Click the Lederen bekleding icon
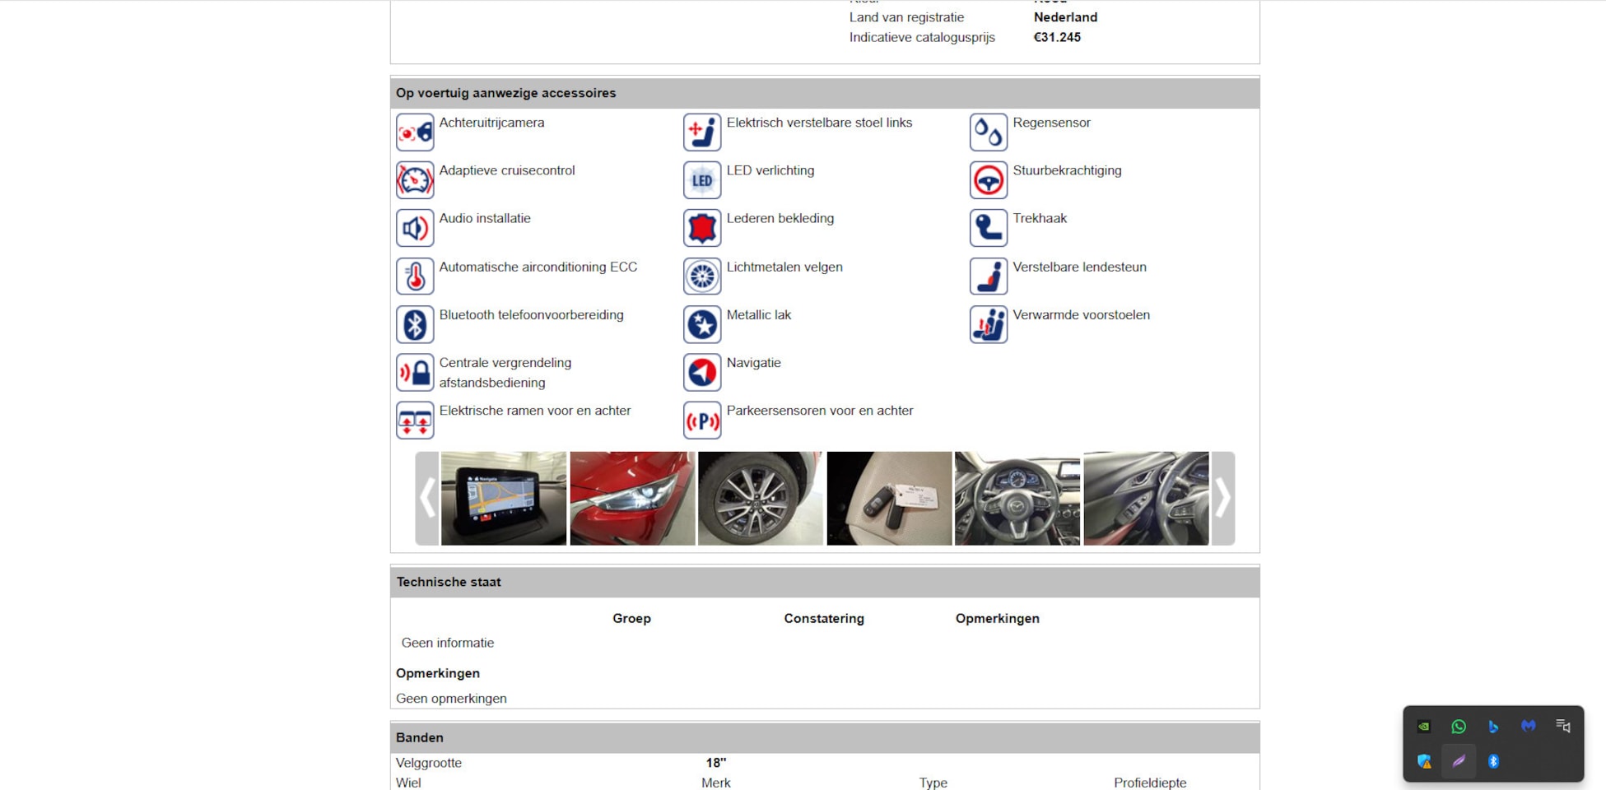Image resolution: width=1606 pixels, height=790 pixels. coord(702,228)
